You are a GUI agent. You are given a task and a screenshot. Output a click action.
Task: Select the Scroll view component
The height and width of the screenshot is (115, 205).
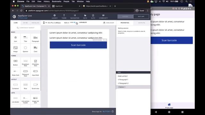36,86
